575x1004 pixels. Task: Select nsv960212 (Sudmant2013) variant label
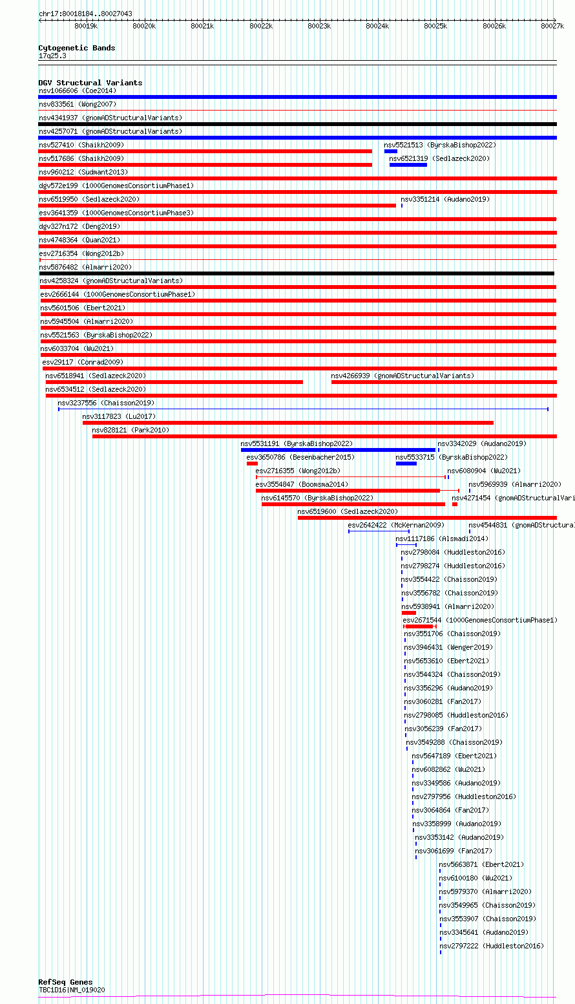83,172
